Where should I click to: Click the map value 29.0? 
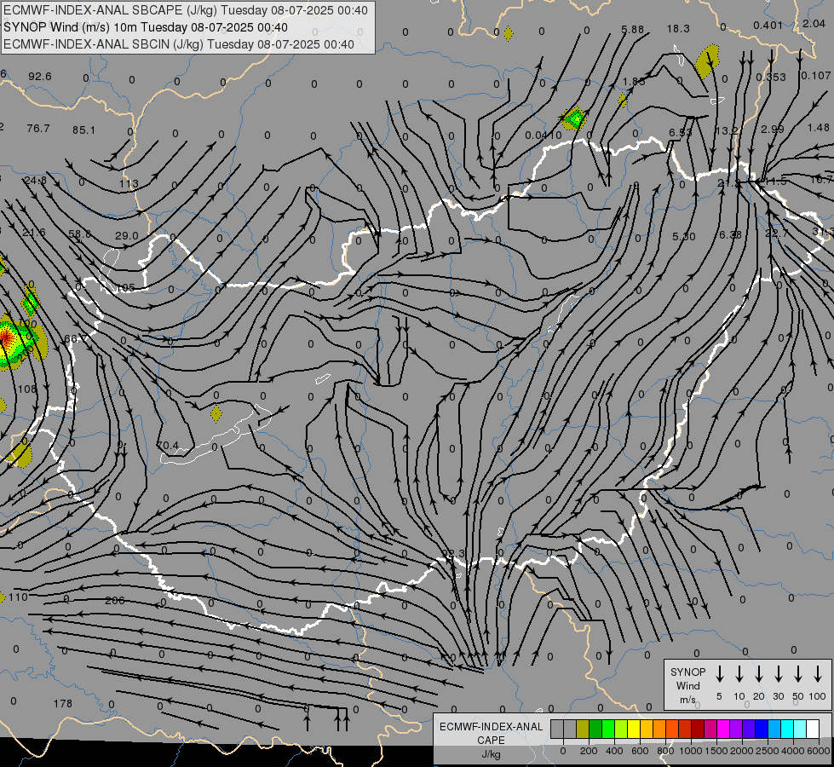click(x=127, y=235)
